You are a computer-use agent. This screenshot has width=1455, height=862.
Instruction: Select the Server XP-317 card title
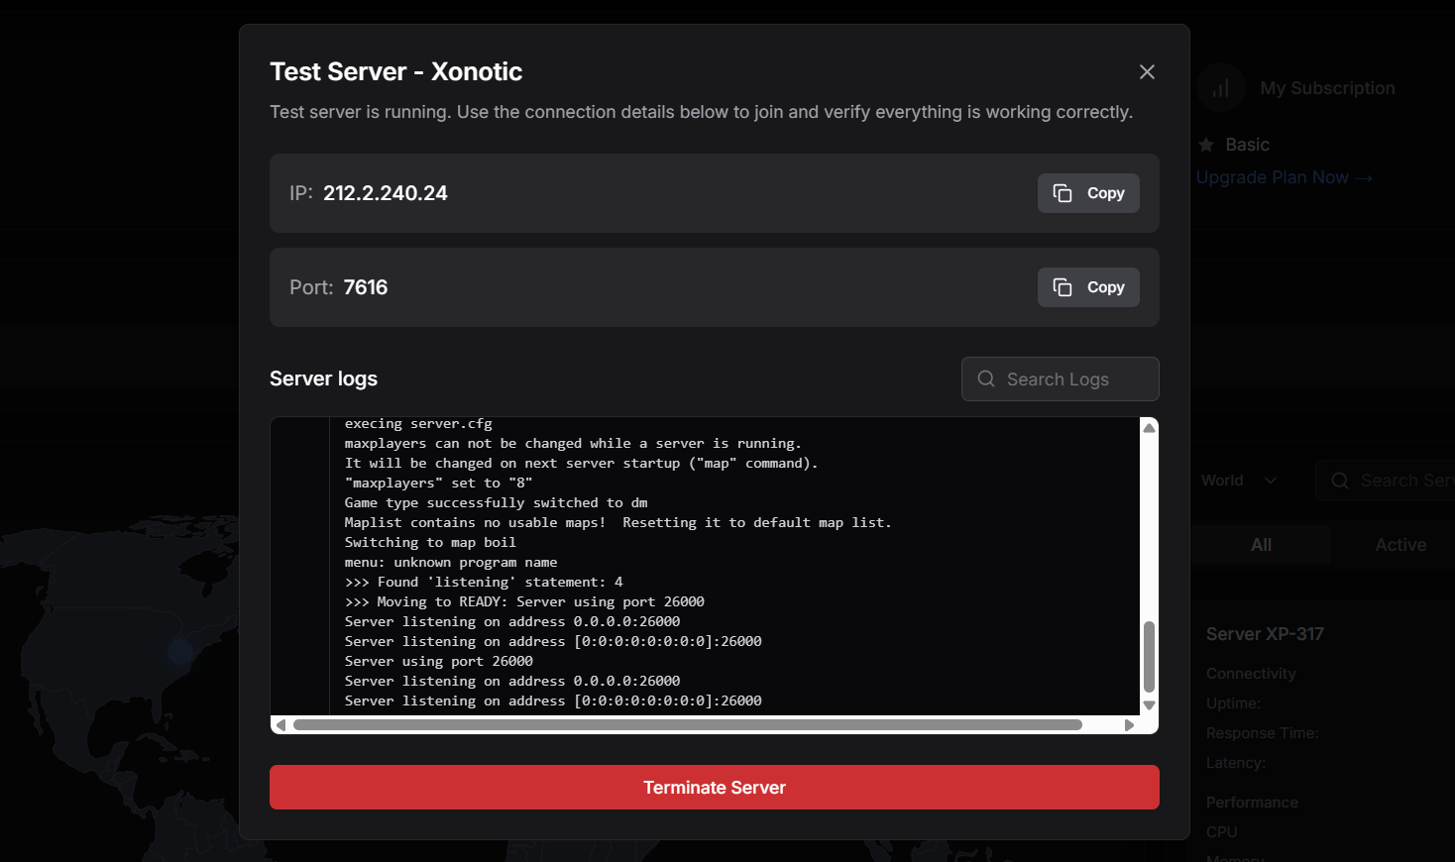pos(1265,634)
